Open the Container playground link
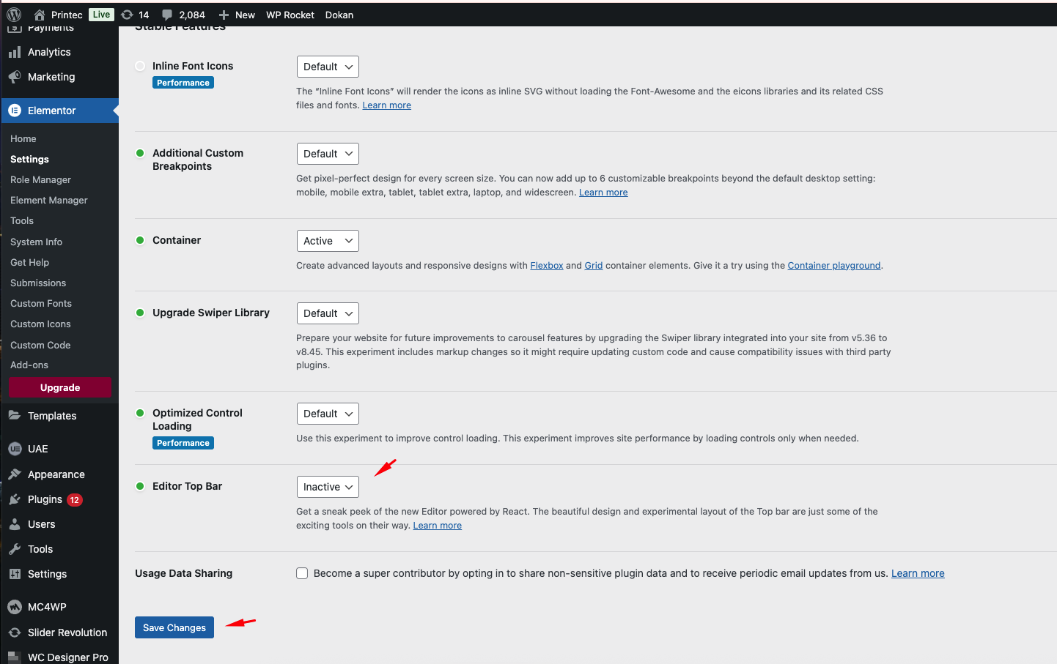 834,266
